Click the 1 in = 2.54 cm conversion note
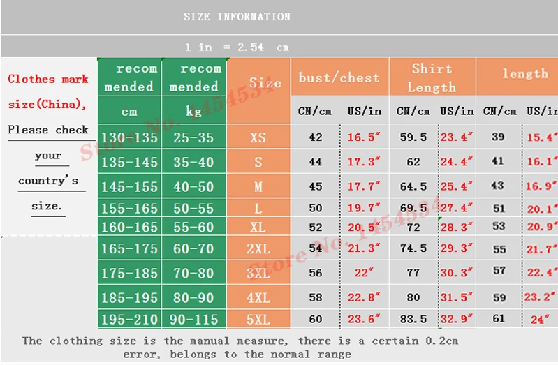The width and height of the screenshot is (558, 365). tap(237, 47)
